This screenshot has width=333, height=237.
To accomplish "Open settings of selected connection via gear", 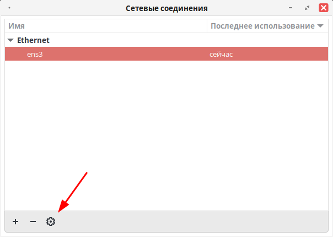I will pos(51,222).
